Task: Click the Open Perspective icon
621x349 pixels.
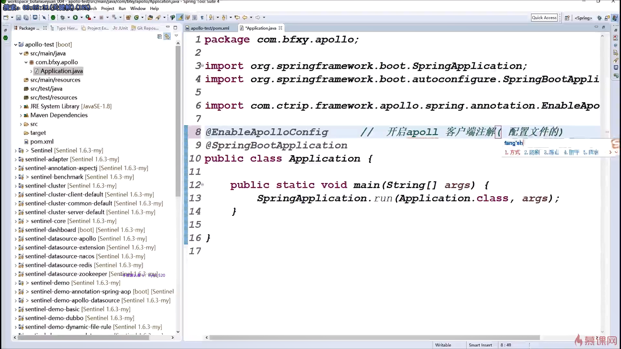Action: (x=567, y=18)
